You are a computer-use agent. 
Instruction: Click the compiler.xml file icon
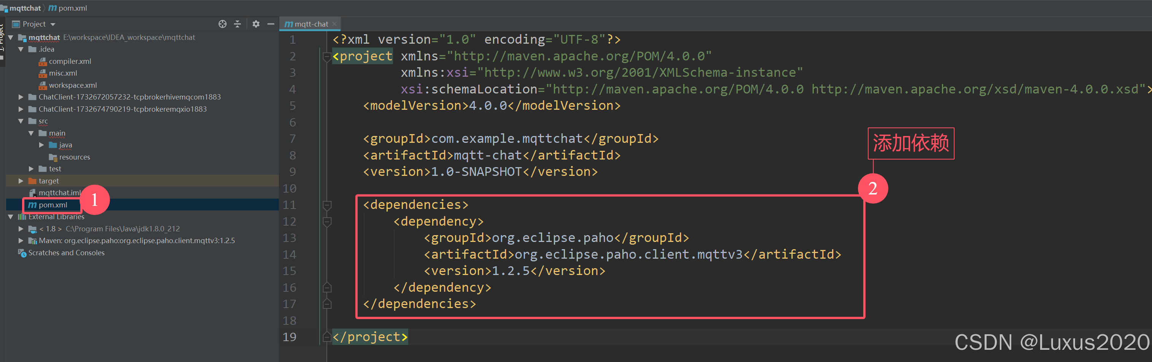[43, 61]
